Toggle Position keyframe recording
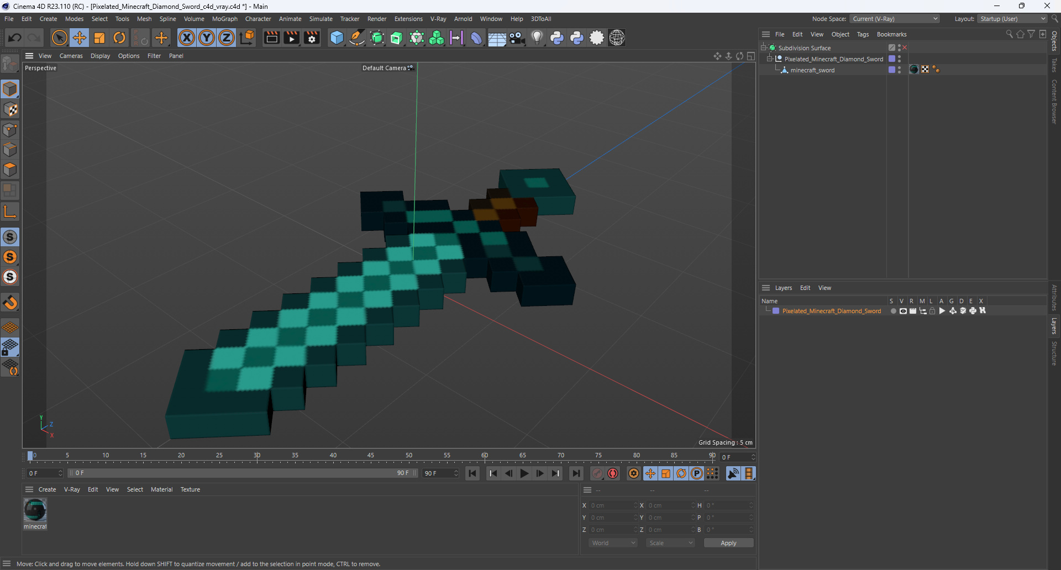This screenshot has height=570, width=1061. 650,473
